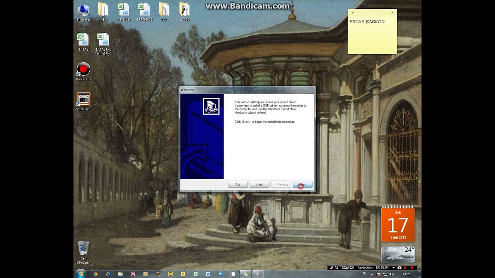Select the ERTAŞ Excel file icon
Image resolution: width=495 pixels, height=278 pixels.
pos(83,42)
